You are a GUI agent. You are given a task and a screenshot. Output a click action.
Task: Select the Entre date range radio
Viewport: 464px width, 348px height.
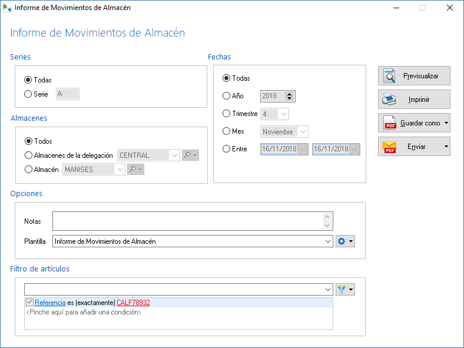226,149
